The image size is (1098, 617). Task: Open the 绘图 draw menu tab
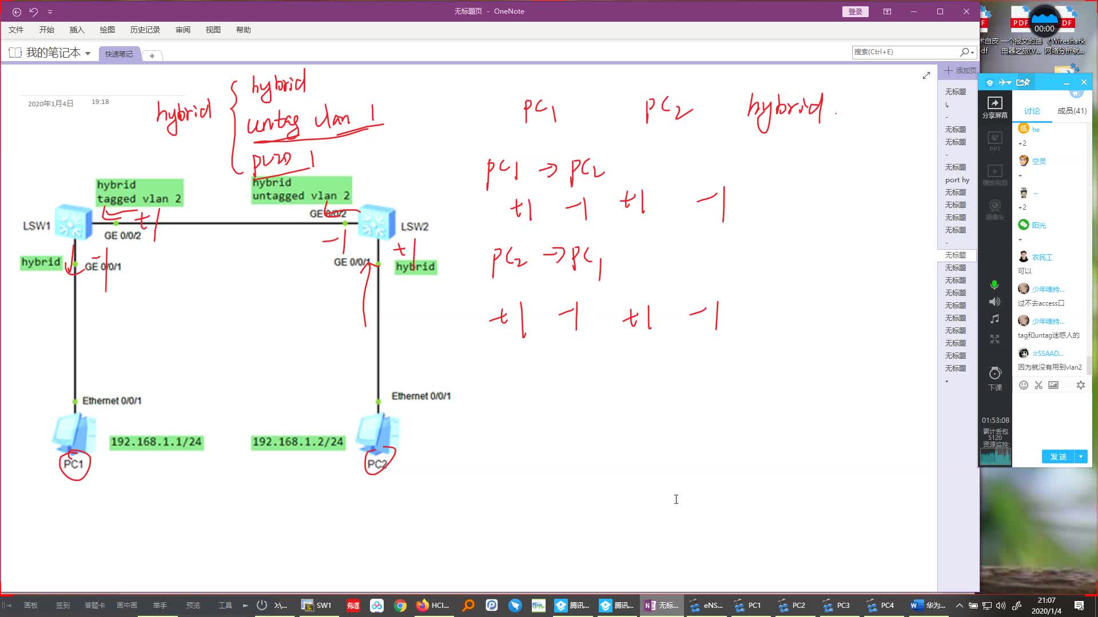point(107,30)
